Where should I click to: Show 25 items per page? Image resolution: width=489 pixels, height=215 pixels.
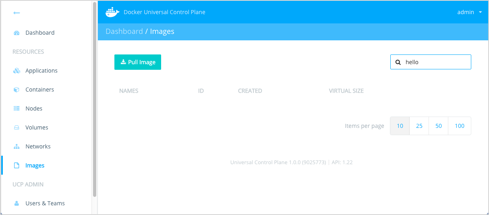click(x=419, y=126)
